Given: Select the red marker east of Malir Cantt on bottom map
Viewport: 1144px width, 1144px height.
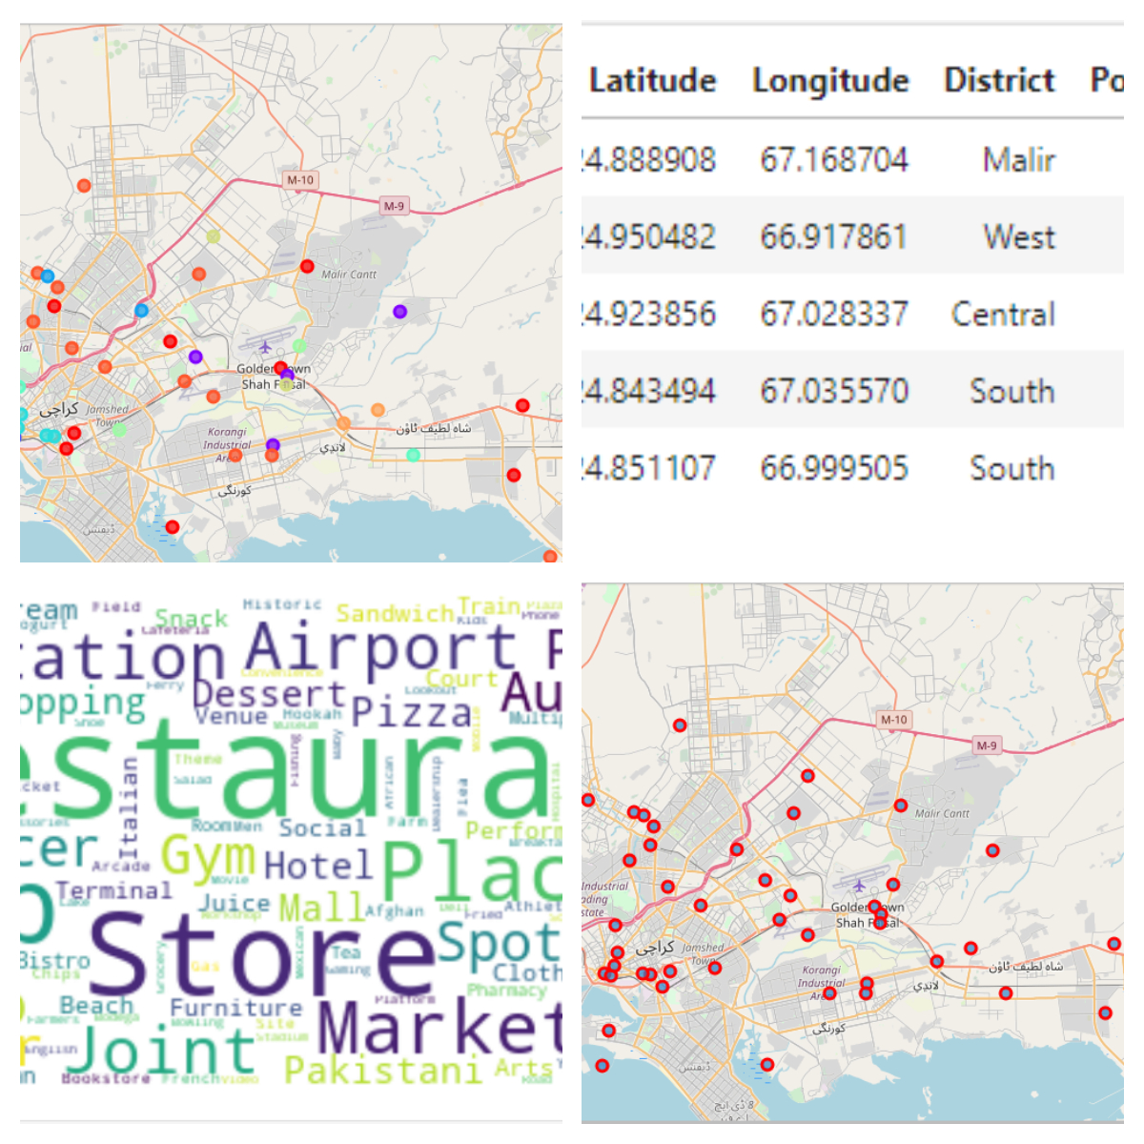Looking at the screenshot, I should point(992,850).
